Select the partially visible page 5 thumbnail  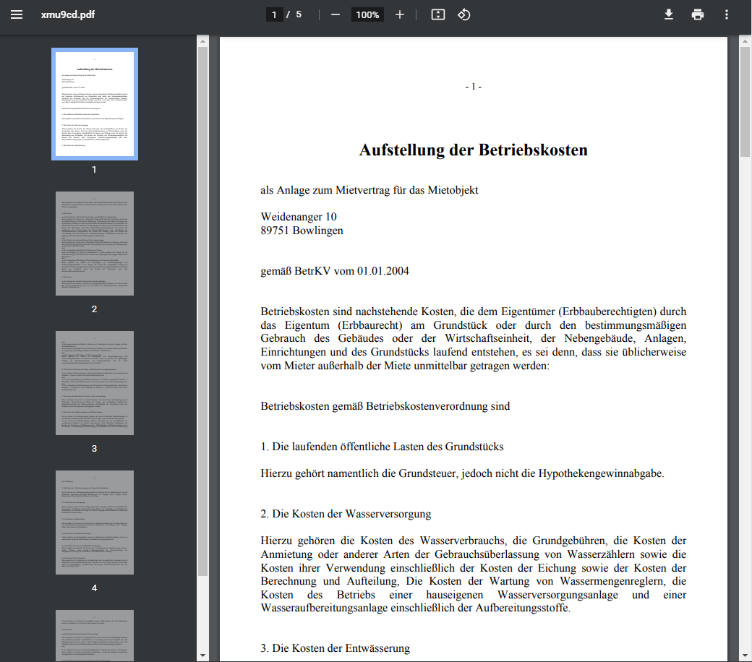95,635
